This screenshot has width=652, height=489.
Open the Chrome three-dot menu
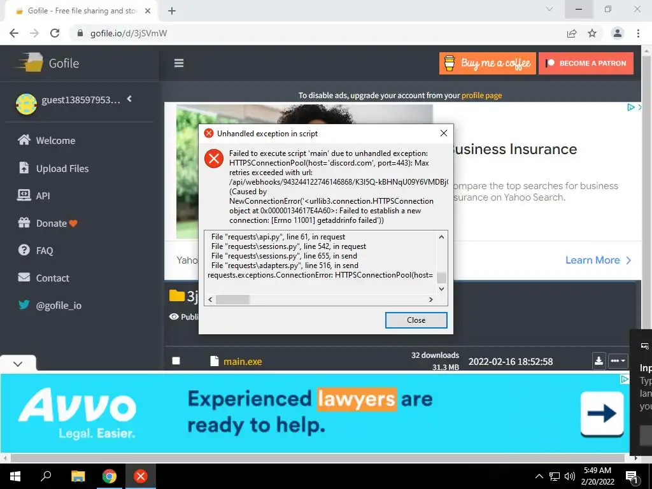[x=638, y=33]
